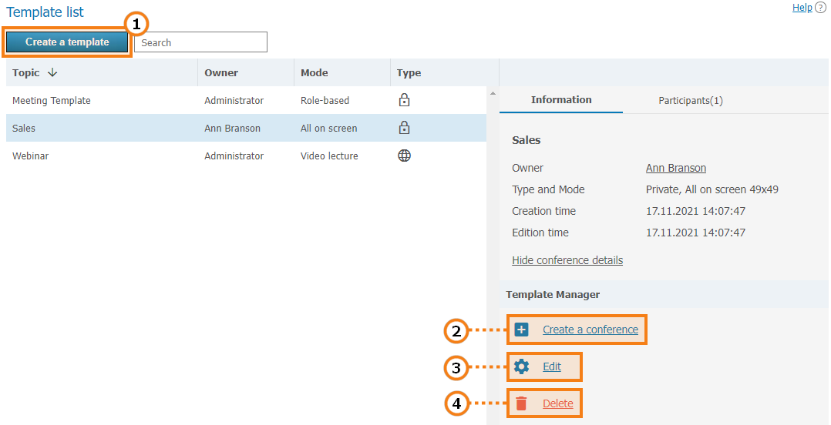Click the Edit link in Template Manager

pyautogui.click(x=551, y=366)
